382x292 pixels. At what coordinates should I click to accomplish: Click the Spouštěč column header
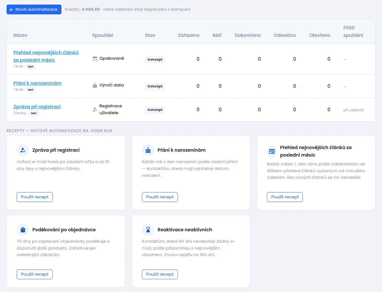pos(103,35)
